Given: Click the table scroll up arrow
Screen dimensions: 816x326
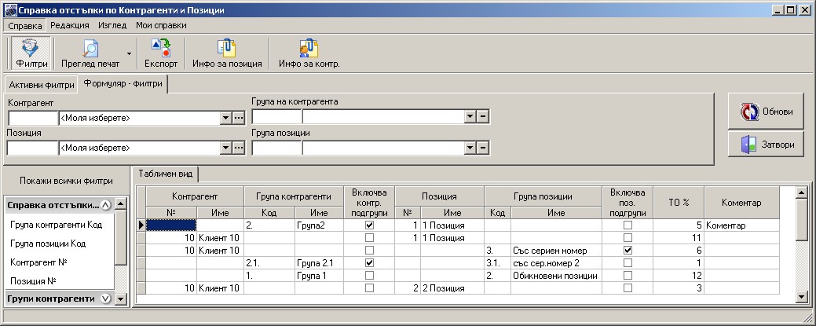Looking at the screenshot, I should pos(801,192).
